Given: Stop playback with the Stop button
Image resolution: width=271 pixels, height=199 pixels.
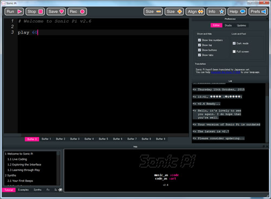Looking at the screenshot, I should [x=35, y=11].
